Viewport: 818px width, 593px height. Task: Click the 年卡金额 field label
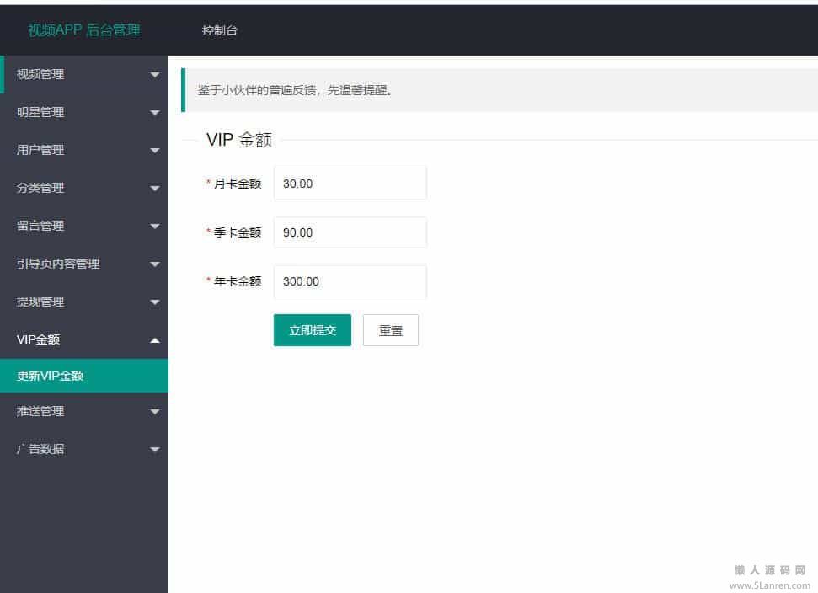click(x=238, y=281)
